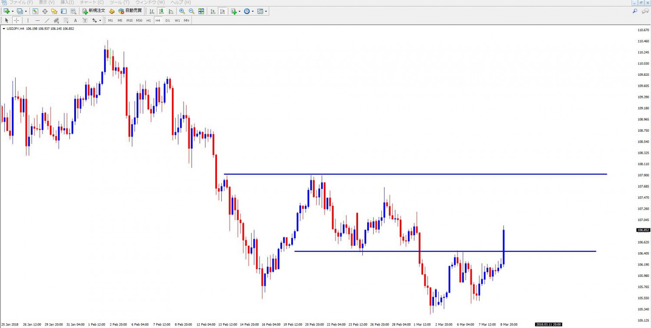Open the Data Window crosshair icon
651x328 pixels.
[x=45, y=11]
